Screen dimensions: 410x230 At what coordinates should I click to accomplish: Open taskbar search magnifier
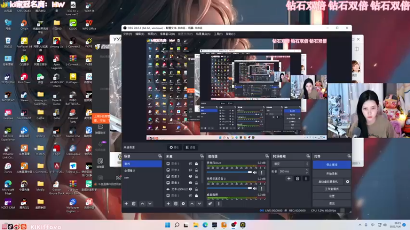(177, 225)
